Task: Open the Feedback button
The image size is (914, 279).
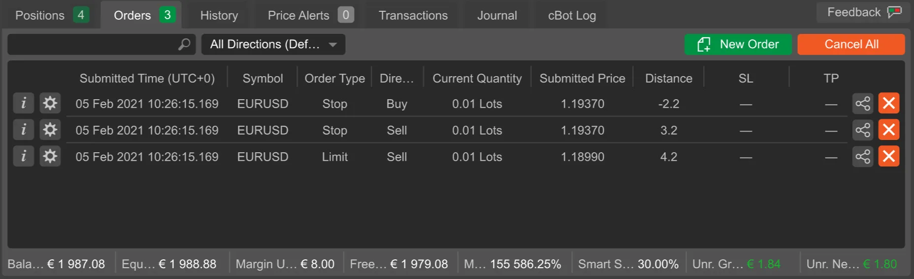Action: pos(864,12)
